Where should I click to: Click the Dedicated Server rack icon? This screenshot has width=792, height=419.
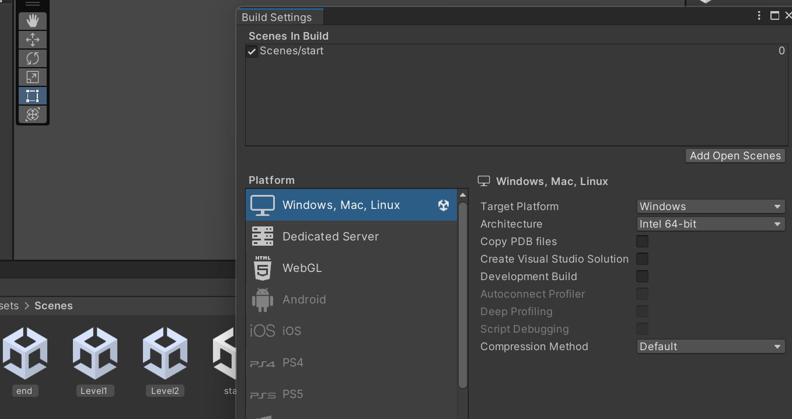tap(263, 236)
